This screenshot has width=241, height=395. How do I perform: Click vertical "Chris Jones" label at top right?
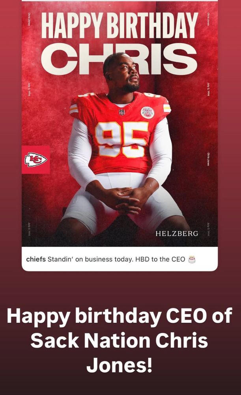(x=208, y=19)
